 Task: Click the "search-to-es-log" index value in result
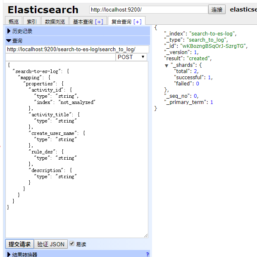point(212,33)
